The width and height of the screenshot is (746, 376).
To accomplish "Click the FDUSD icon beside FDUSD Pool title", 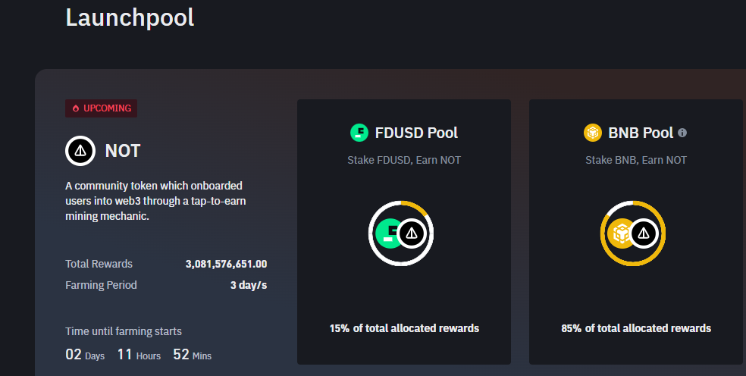I will click(359, 133).
